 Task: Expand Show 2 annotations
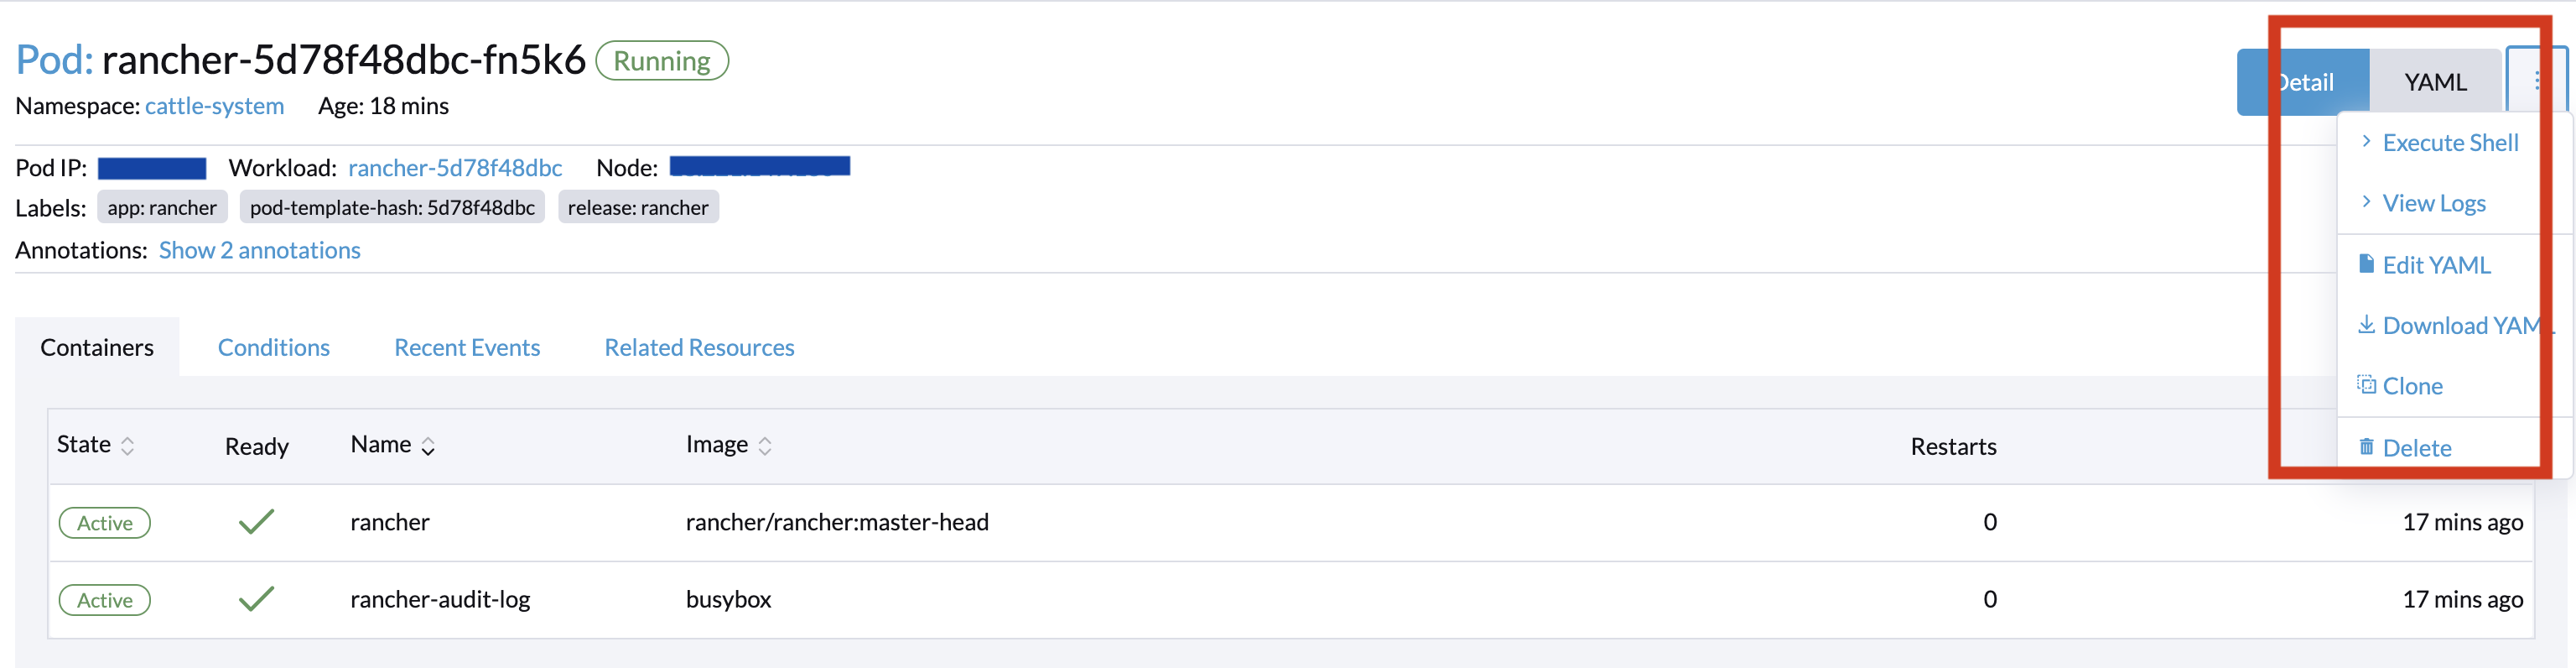[x=260, y=249]
